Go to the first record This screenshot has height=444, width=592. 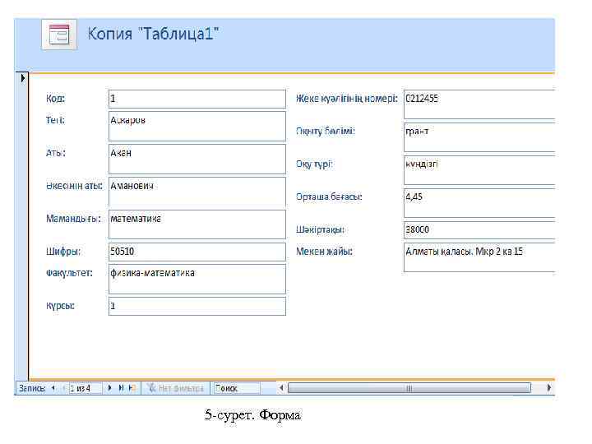coord(53,388)
